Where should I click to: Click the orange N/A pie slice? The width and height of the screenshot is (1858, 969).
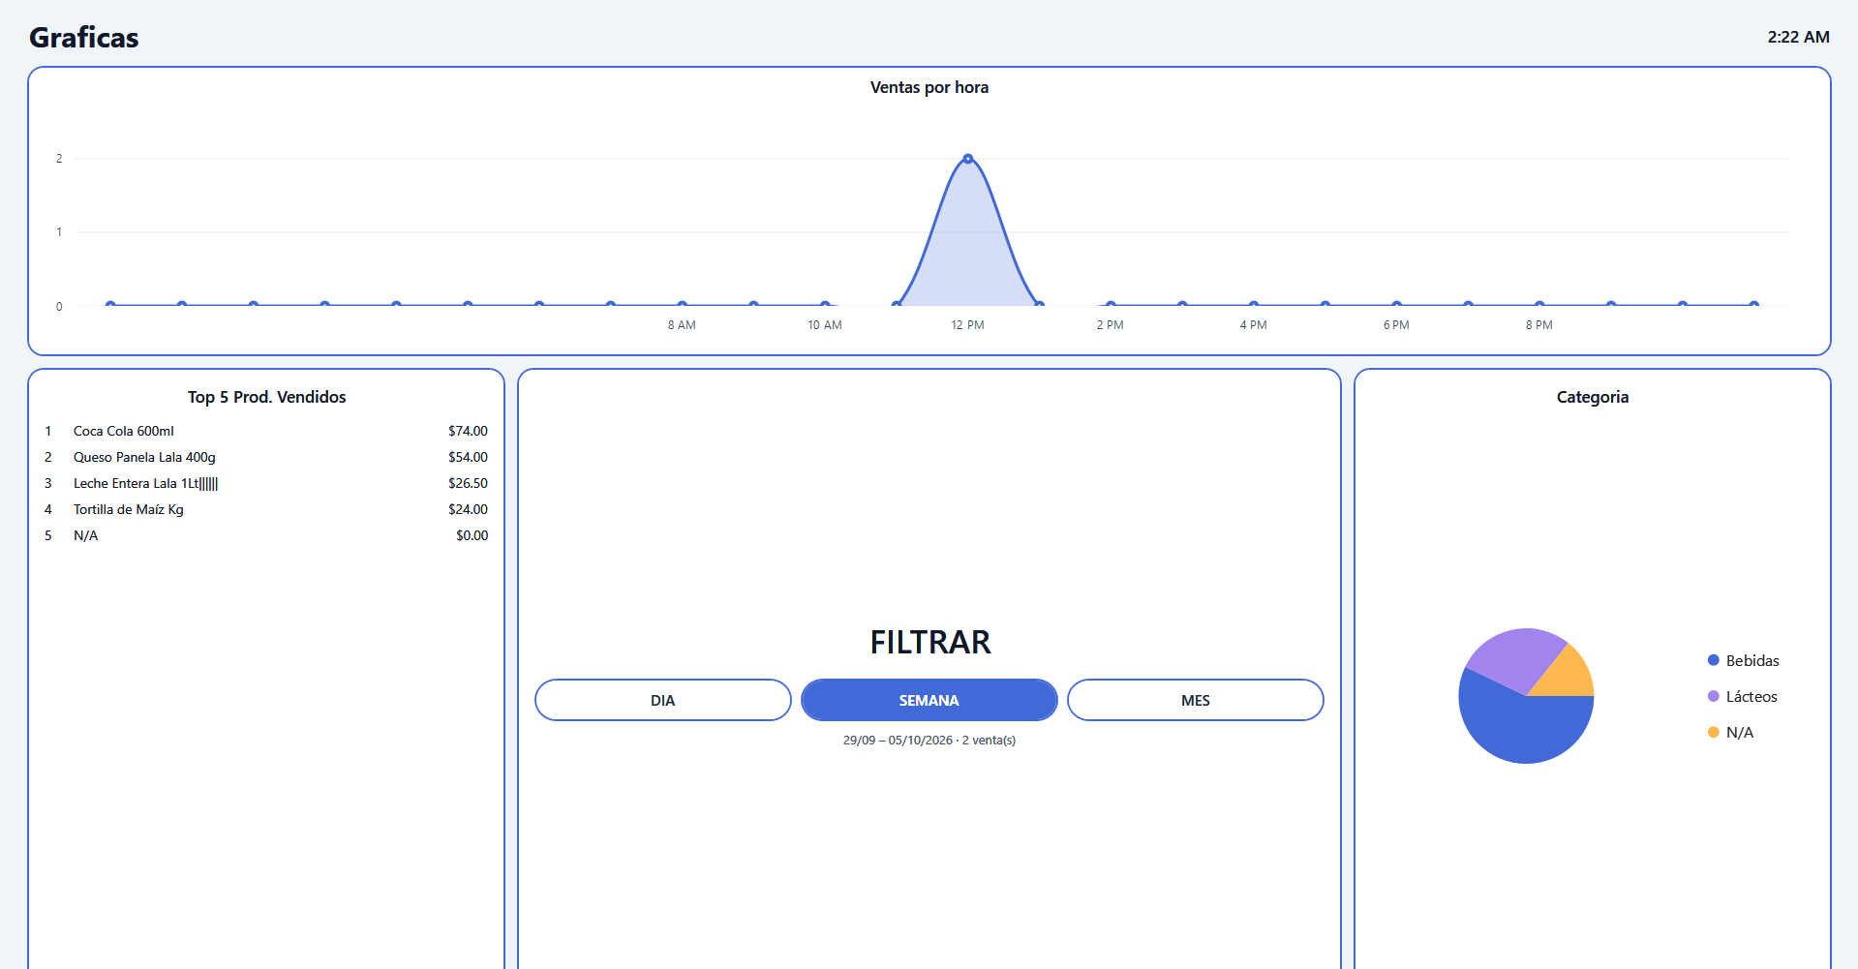(1569, 676)
